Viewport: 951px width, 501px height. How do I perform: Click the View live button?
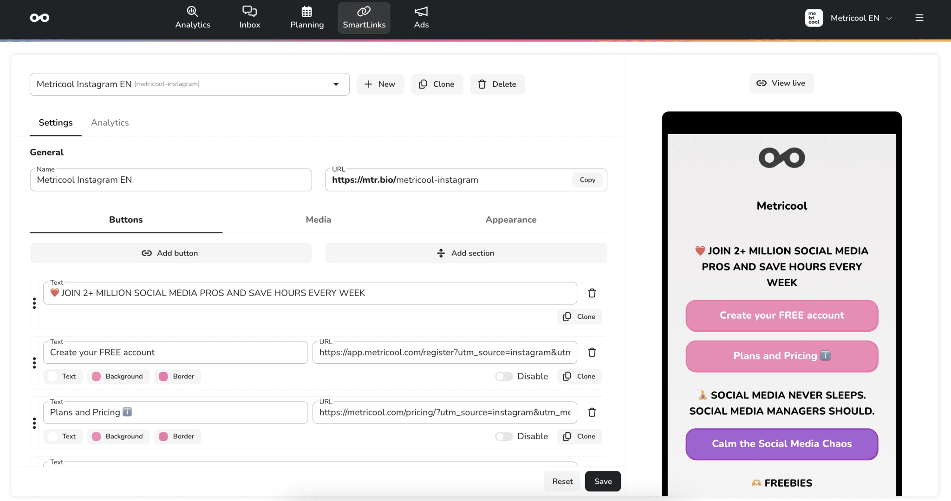tap(782, 83)
